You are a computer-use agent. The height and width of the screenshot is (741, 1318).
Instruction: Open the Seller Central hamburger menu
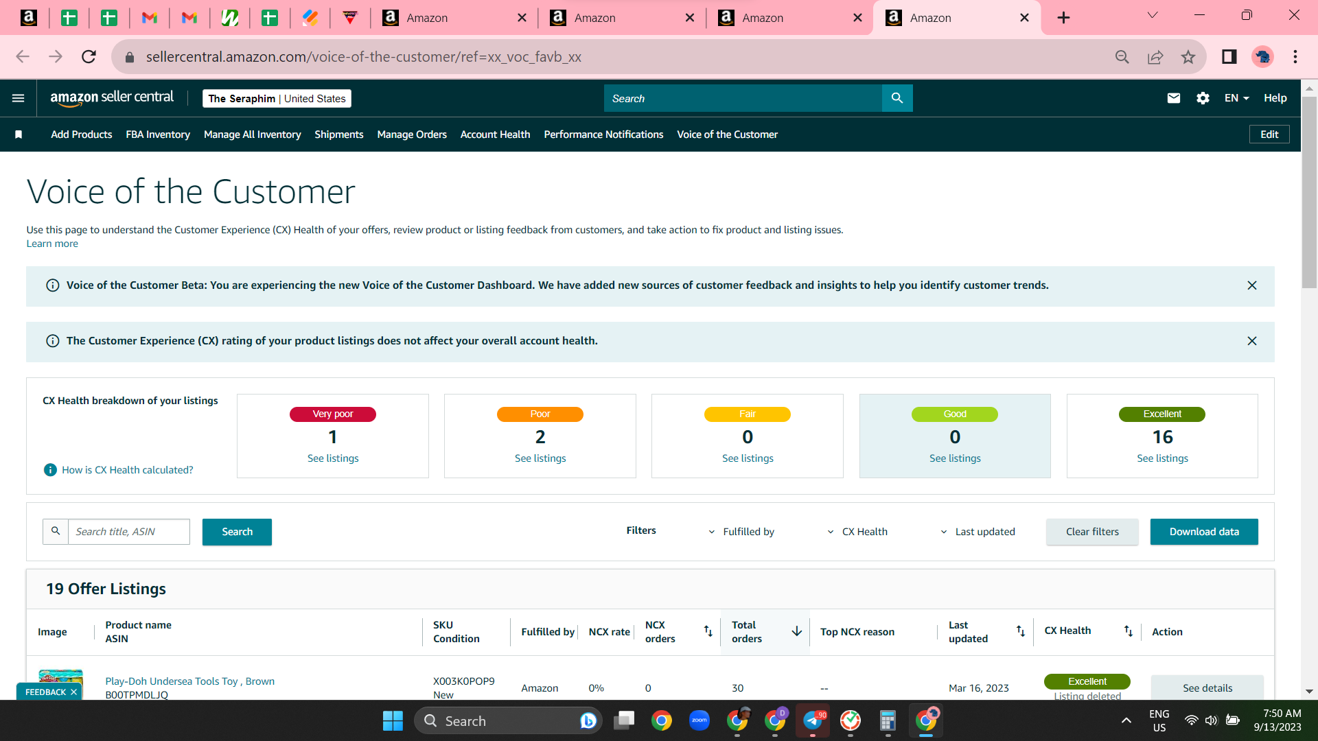click(19, 98)
